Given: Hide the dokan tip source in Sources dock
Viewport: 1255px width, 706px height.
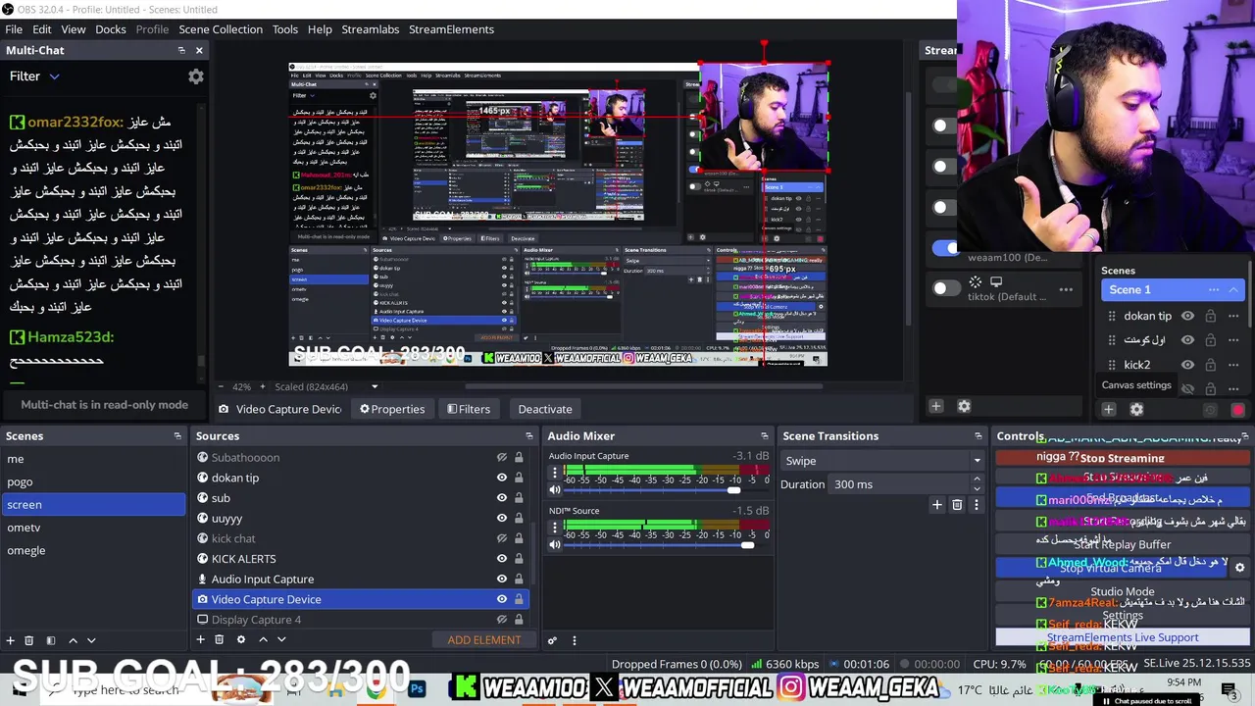Looking at the screenshot, I should tap(502, 478).
